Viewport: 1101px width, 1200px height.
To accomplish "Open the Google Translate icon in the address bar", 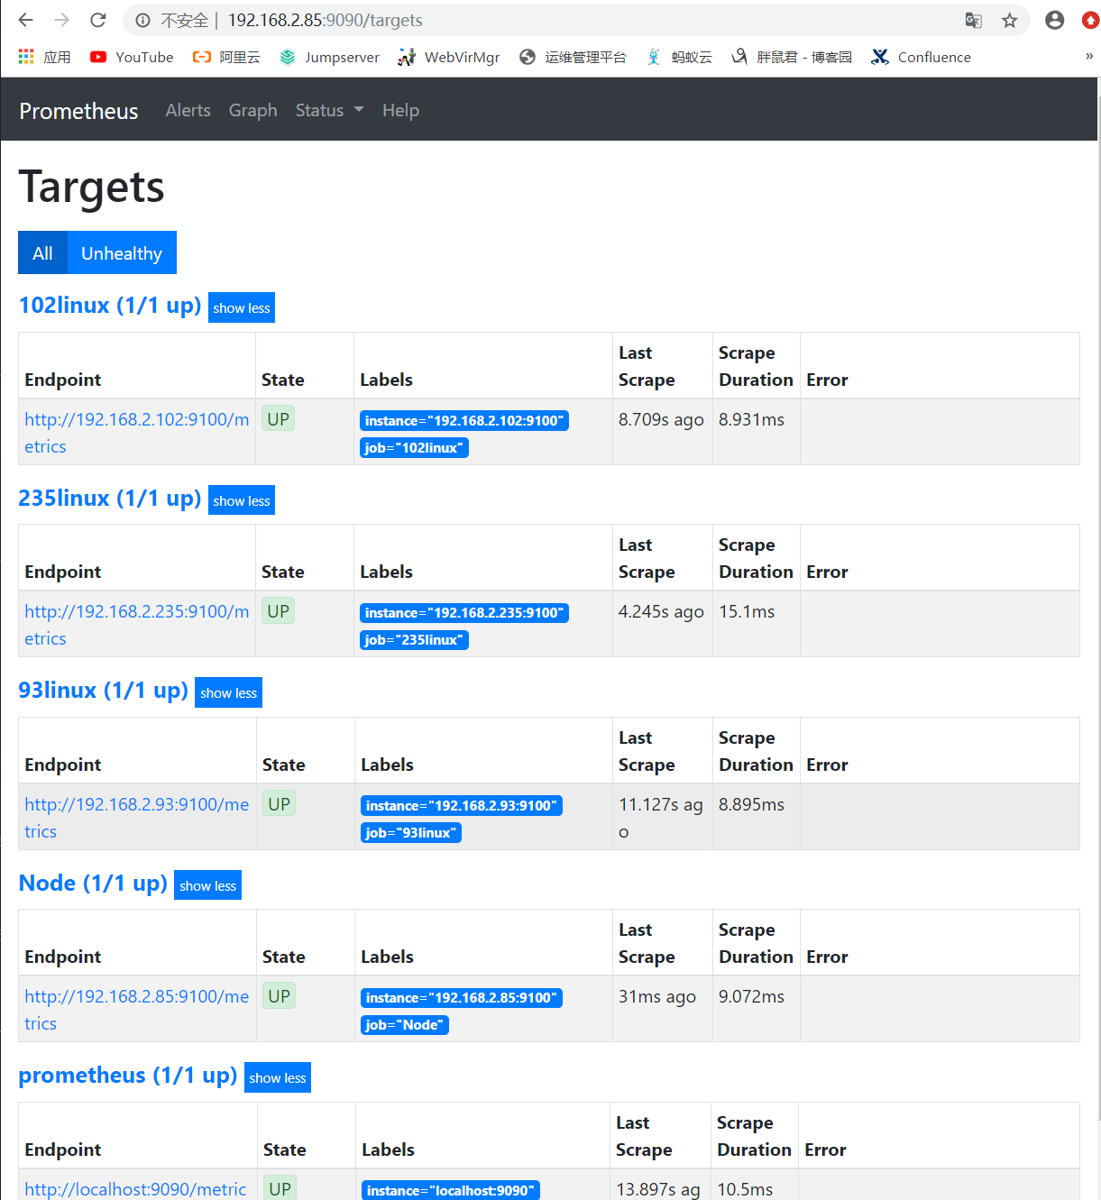I will (x=973, y=20).
